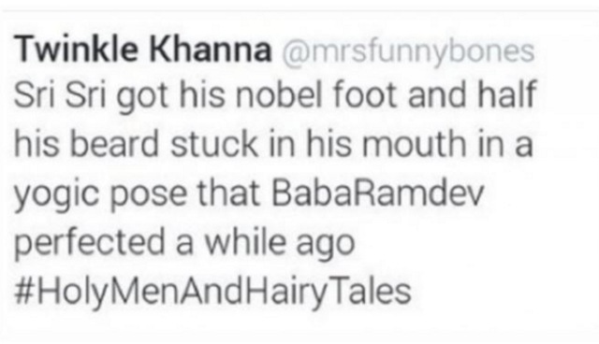Click the word BabaRamdev in the tweet

click(377, 193)
